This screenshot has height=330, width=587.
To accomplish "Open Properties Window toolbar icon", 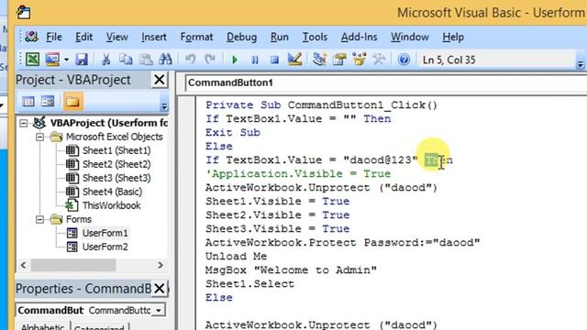I will click(339, 60).
